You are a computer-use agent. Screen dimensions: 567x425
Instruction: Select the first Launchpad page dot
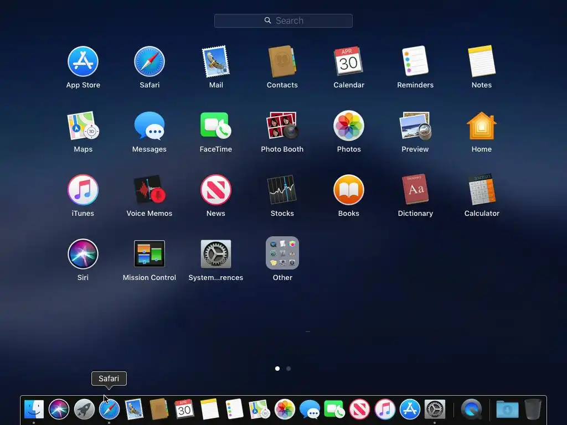pyautogui.click(x=277, y=369)
